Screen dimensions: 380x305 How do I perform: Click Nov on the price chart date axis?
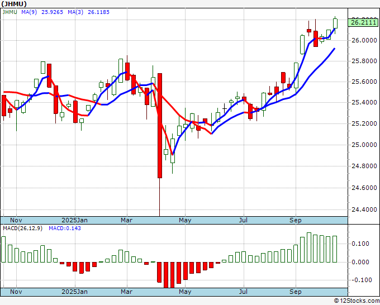[16, 220]
